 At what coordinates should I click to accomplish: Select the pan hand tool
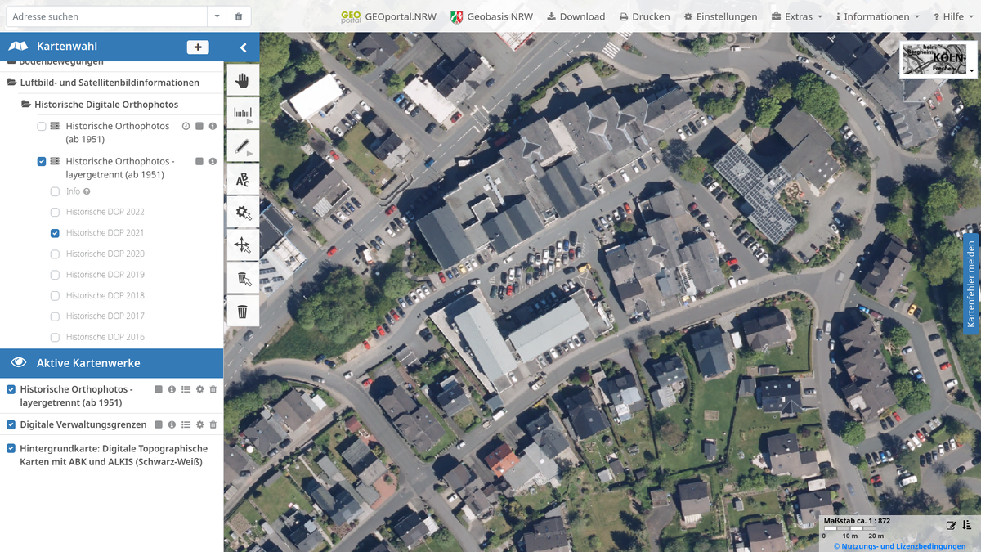pos(242,80)
